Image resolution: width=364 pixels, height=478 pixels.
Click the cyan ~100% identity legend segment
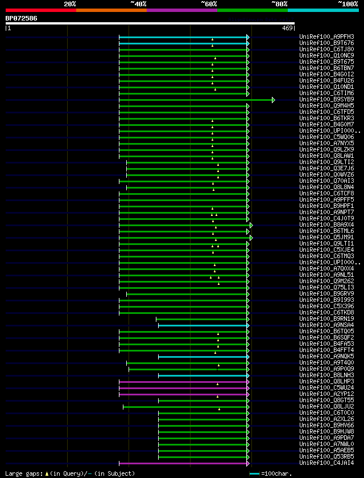pyautogui.click(x=323, y=10)
